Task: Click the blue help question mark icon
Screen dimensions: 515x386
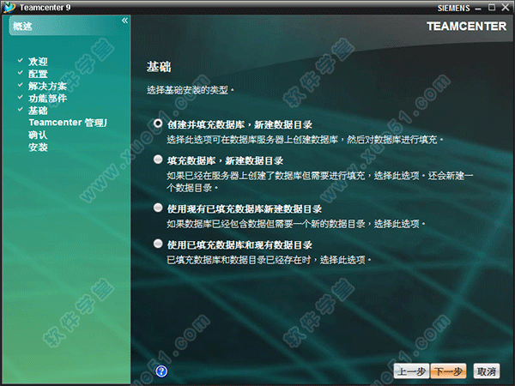Action: point(161,371)
